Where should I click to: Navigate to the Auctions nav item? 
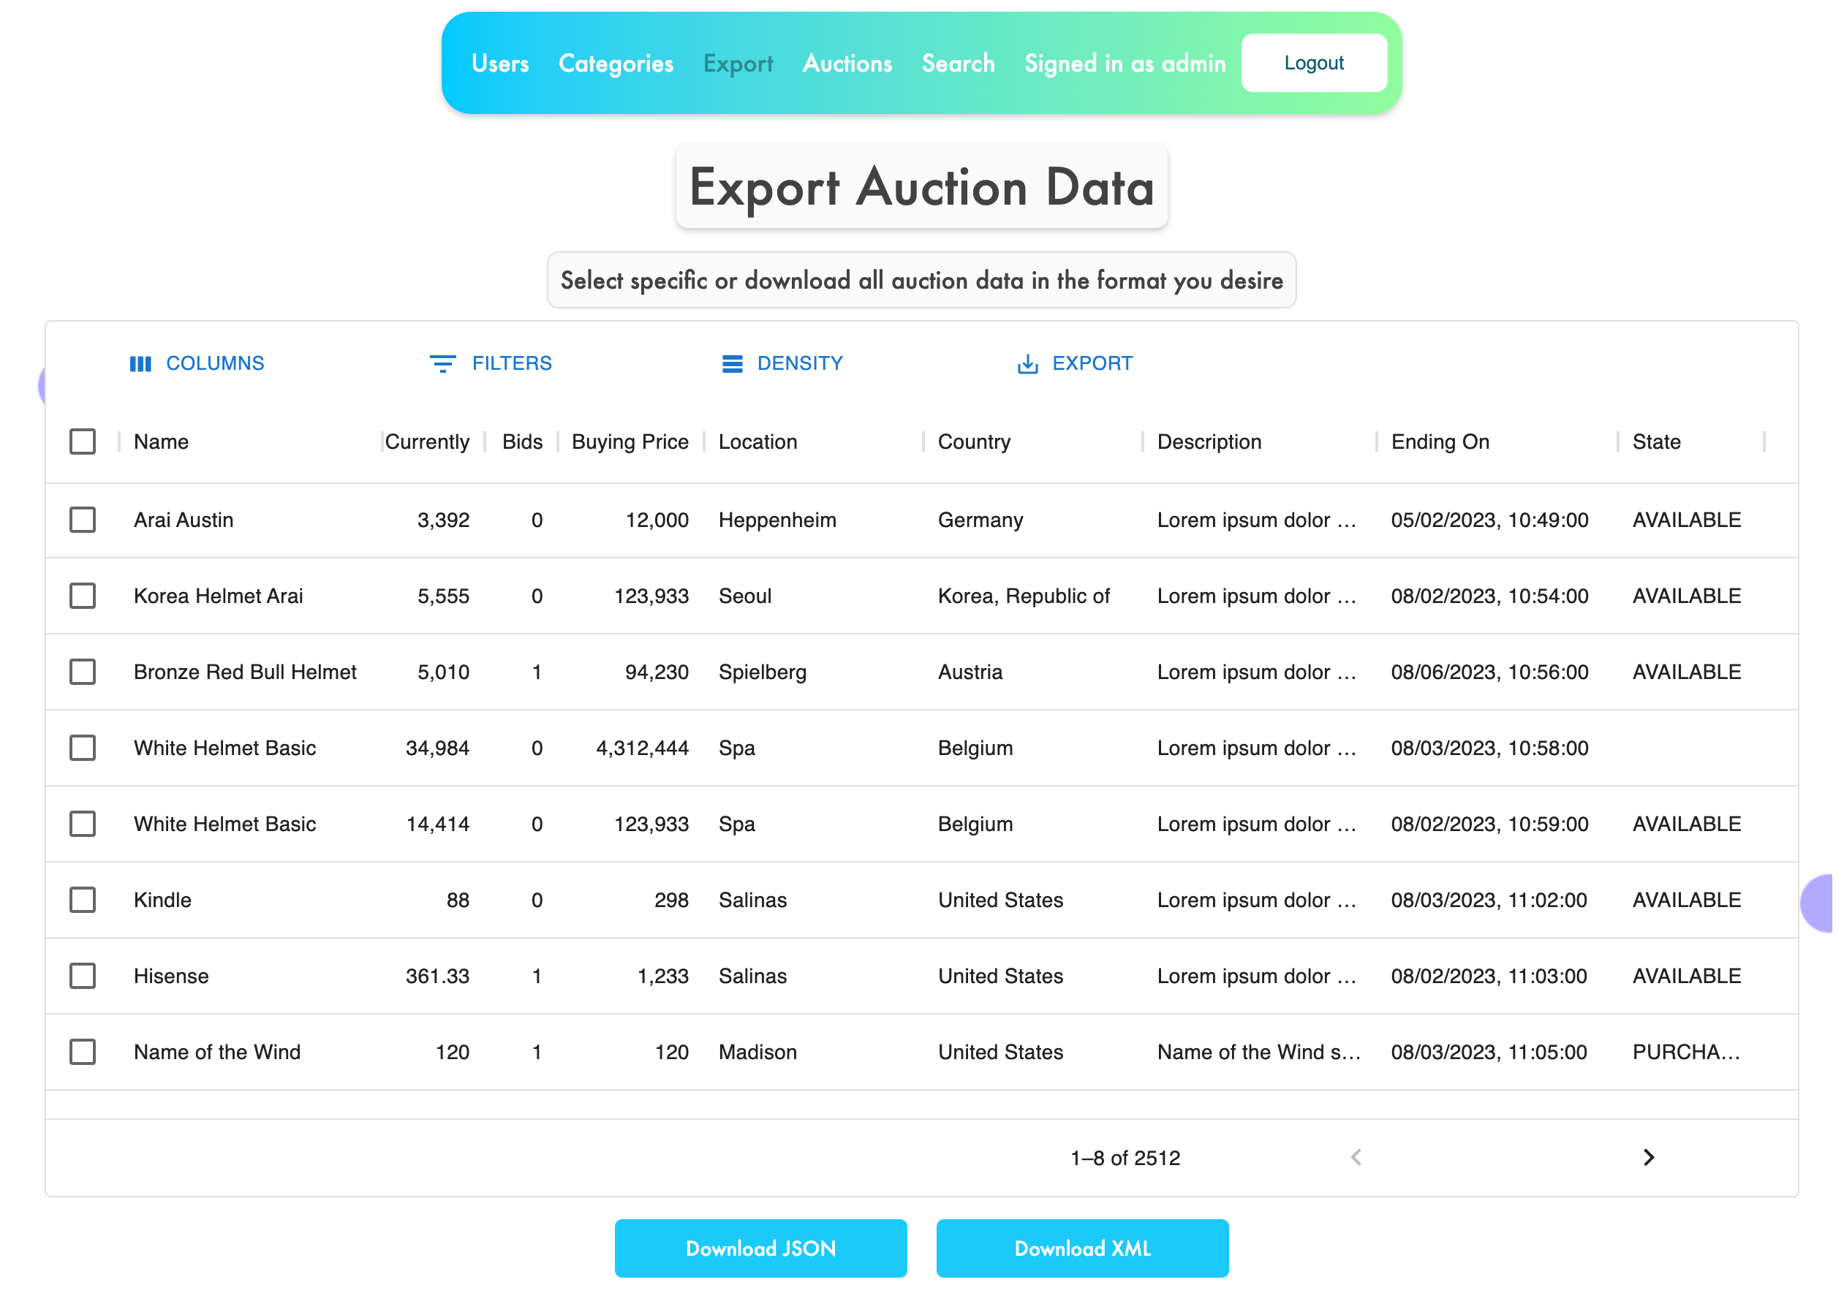tap(847, 64)
